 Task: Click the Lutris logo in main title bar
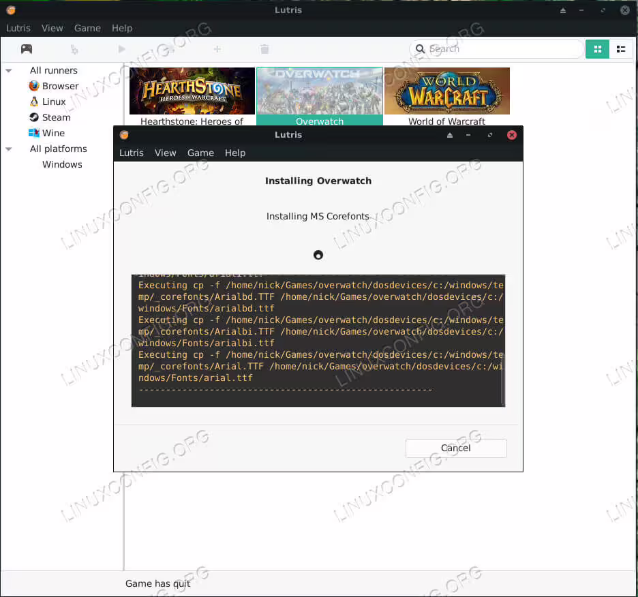point(11,10)
